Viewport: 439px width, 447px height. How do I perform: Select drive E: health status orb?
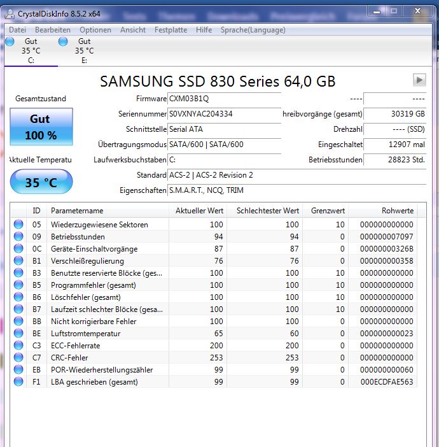click(63, 41)
